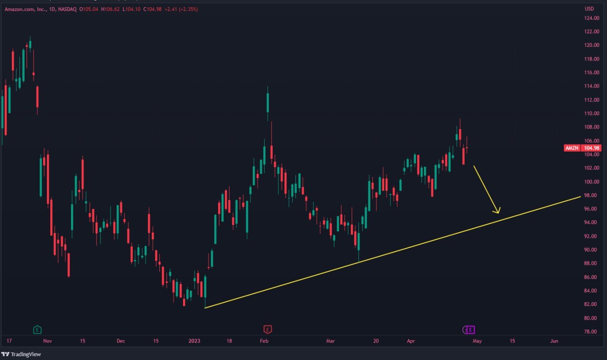The image size is (607, 360).
Task: Click the 88.00 price axis label
Action: 591,263
